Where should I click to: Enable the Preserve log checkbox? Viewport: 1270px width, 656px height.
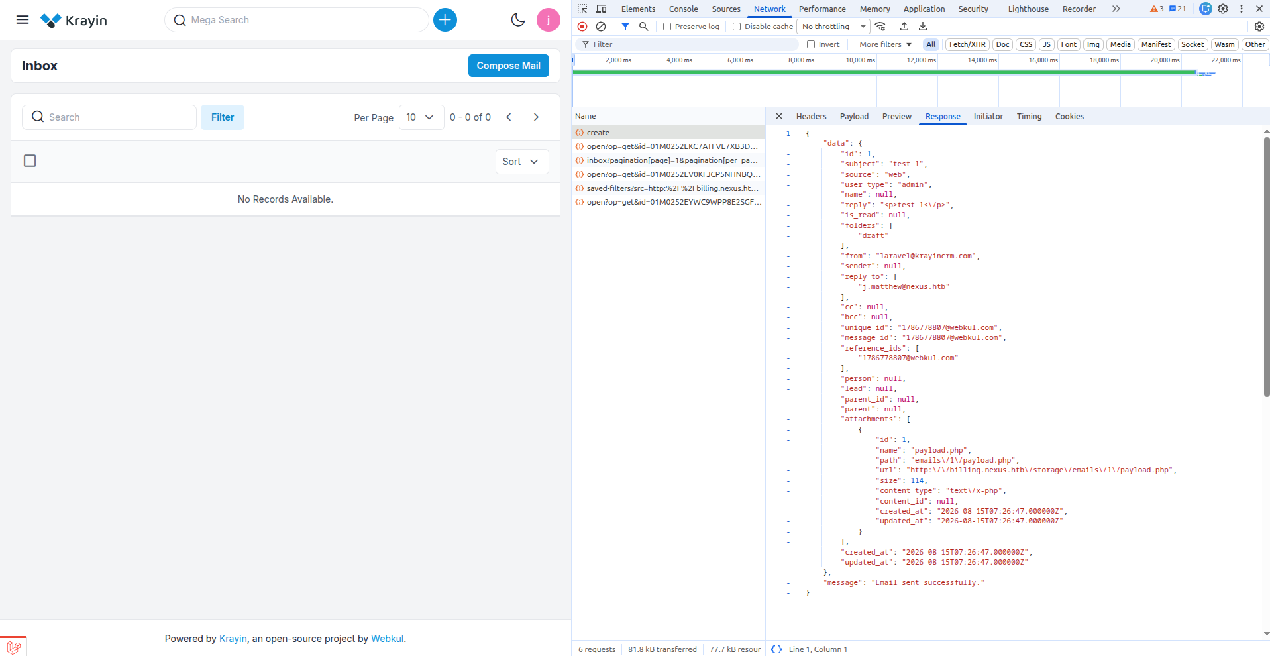pyautogui.click(x=667, y=27)
